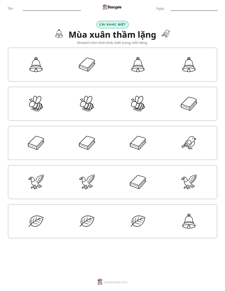Click the first bee in row two
225x291 pixels.
pos(36,104)
